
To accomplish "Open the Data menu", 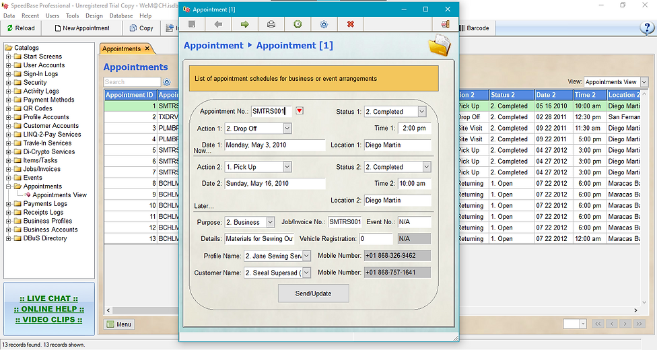I will pos(9,15).
